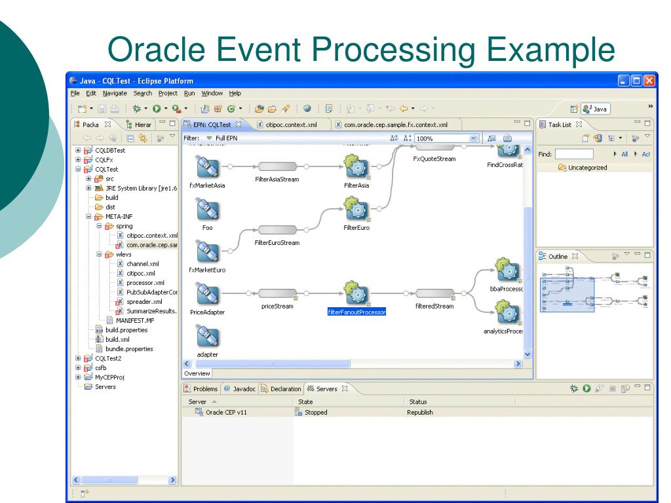Click the EPN diagram horizontal scrollbar
This screenshot has height=503, width=671.
[x=273, y=363]
